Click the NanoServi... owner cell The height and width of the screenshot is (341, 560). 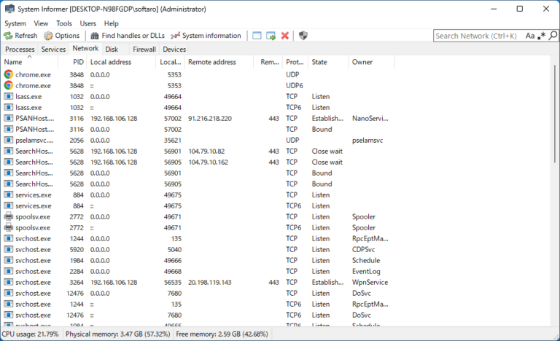[x=370, y=118]
